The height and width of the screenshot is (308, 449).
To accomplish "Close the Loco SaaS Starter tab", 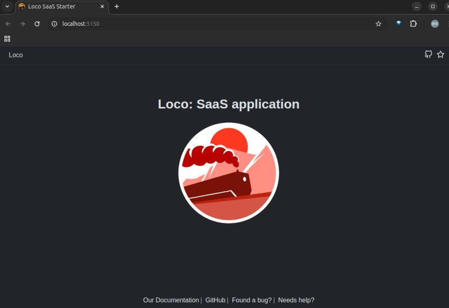I will 102,6.
